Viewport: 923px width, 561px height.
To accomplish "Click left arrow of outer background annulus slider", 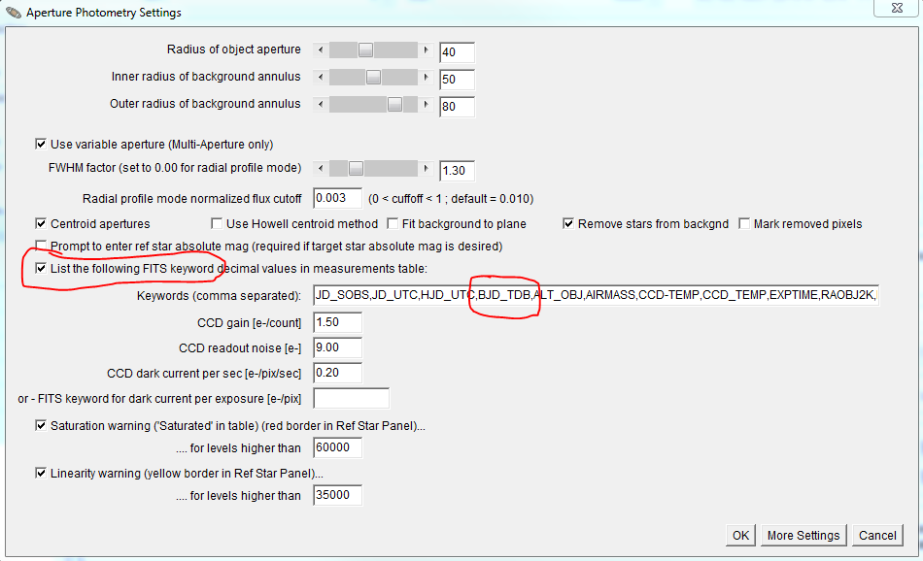I will coord(321,104).
